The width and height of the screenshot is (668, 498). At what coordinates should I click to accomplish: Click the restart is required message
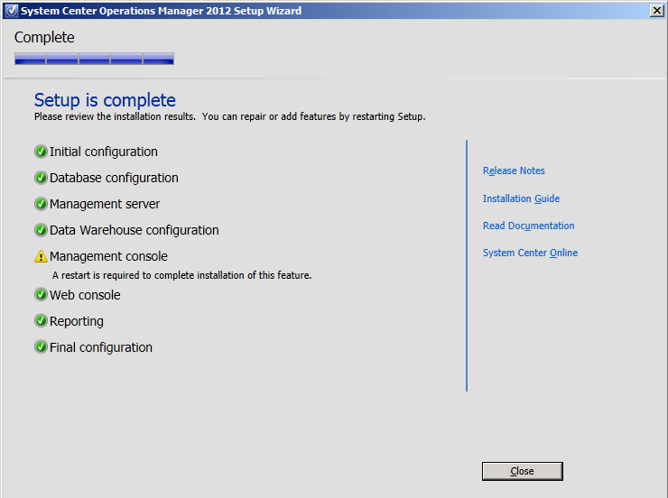tap(182, 275)
